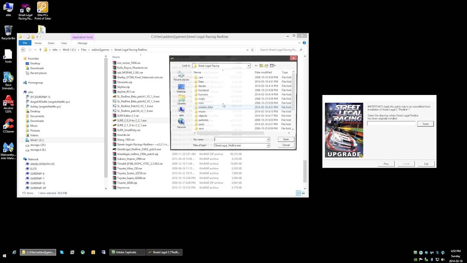This screenshot has width=467, height=263.
Task: Click Application Tools contextual tab
Action: (82, 37)
